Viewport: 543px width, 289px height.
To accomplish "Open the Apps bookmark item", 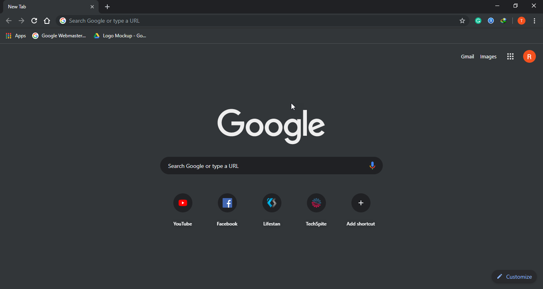I will (x=16, y=36).
